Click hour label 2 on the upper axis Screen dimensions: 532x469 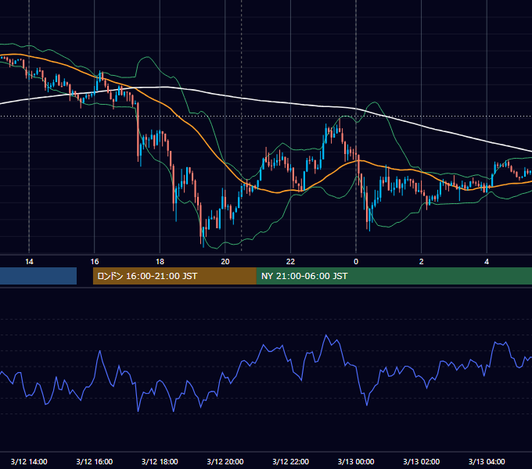click(x=422, y=262)
